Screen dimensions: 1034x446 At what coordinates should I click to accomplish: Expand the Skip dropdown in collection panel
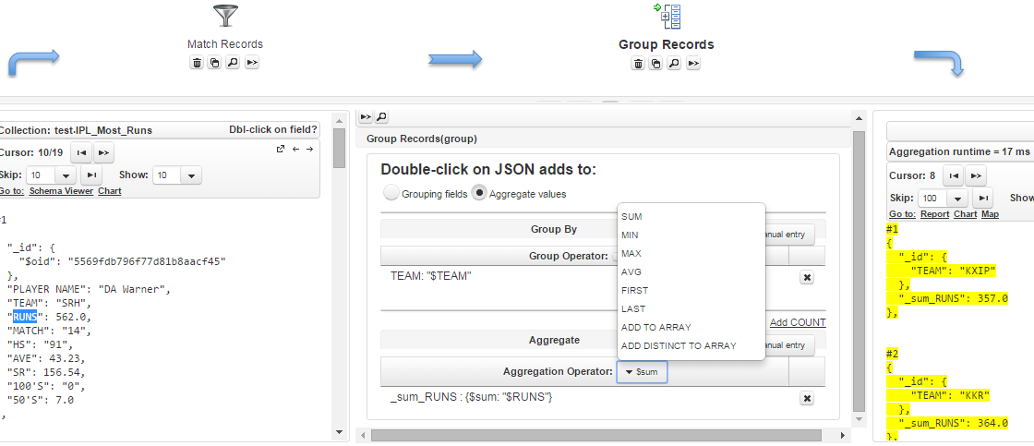coord(65,175)
